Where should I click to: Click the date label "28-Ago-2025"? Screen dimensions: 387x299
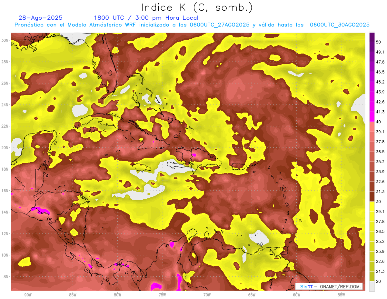click(41, 18)
